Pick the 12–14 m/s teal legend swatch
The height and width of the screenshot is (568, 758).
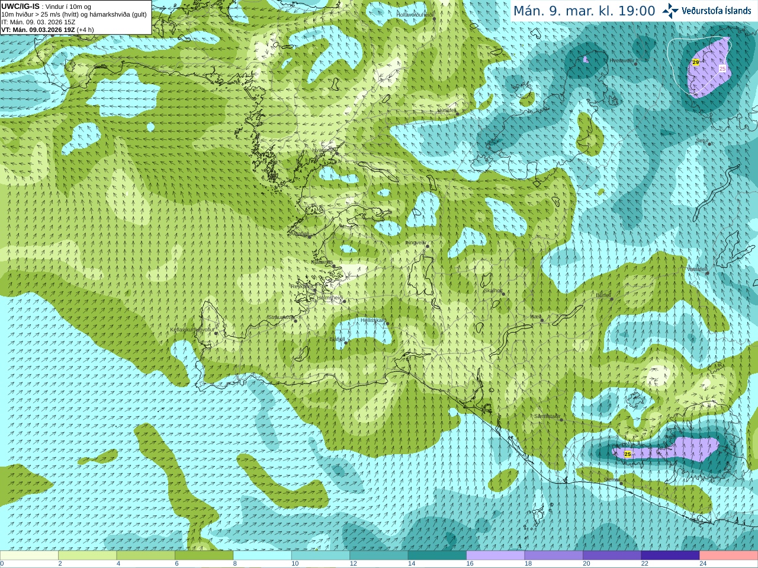pos(379,556)
